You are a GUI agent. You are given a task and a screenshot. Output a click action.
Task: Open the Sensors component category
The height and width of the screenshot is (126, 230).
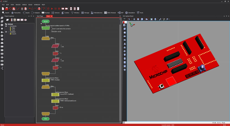point(56,13)
